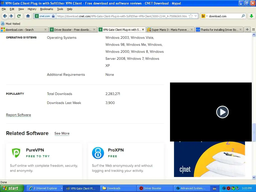Click the cnet pillow advertisement banner
Screen dimensions: 256x192
209,159
